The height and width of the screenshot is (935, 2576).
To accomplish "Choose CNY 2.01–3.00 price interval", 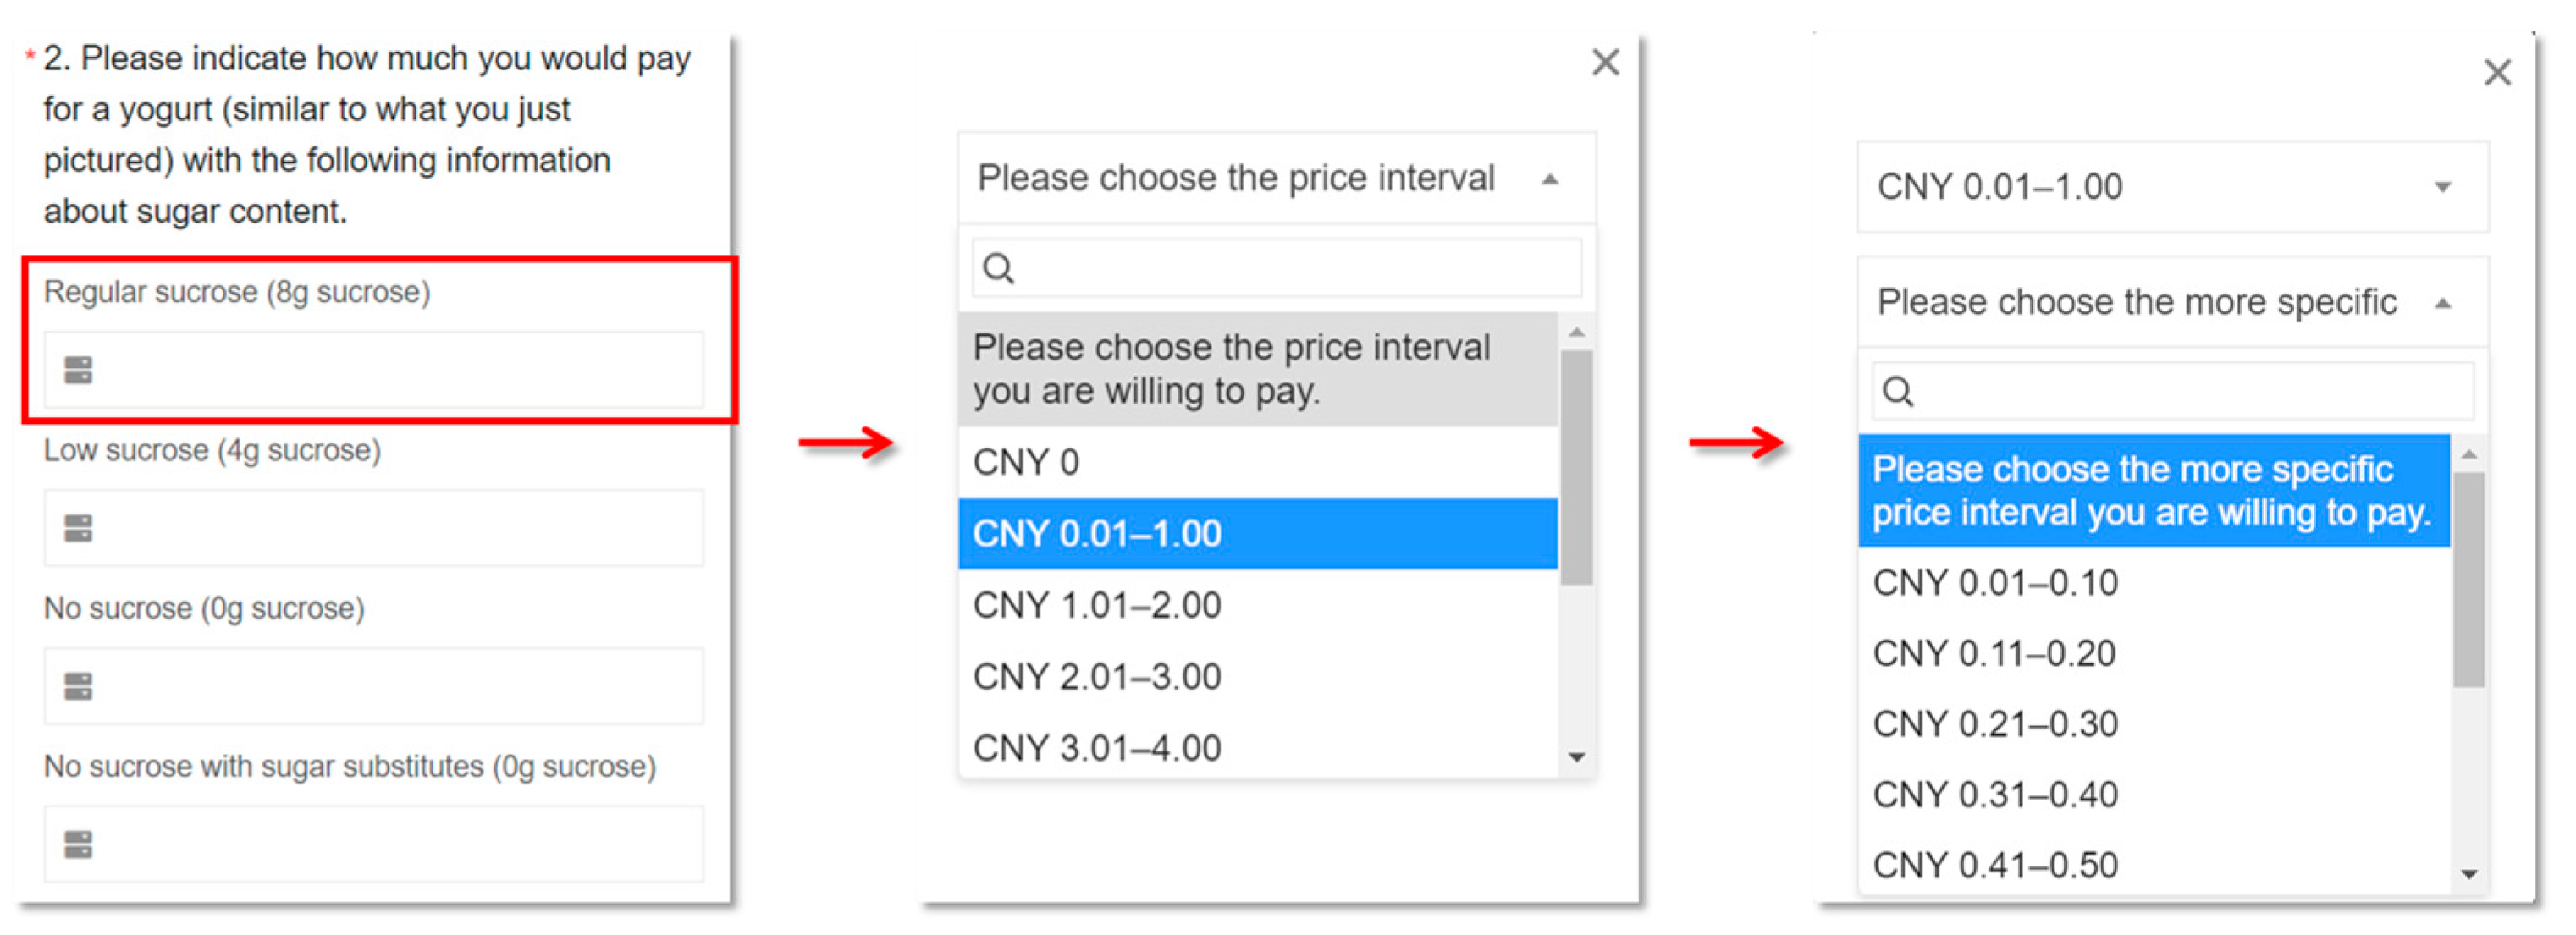I will click(1097, 677).
